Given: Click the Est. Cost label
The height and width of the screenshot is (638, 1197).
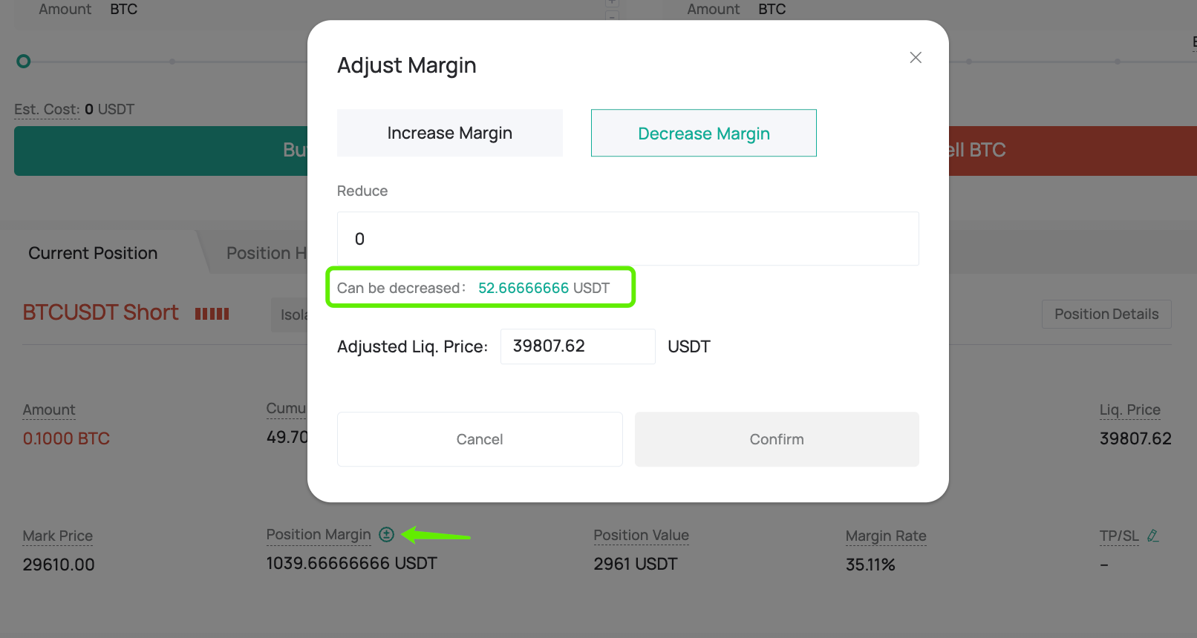Looking at the screenshot, I should click(x=46, y=109).
